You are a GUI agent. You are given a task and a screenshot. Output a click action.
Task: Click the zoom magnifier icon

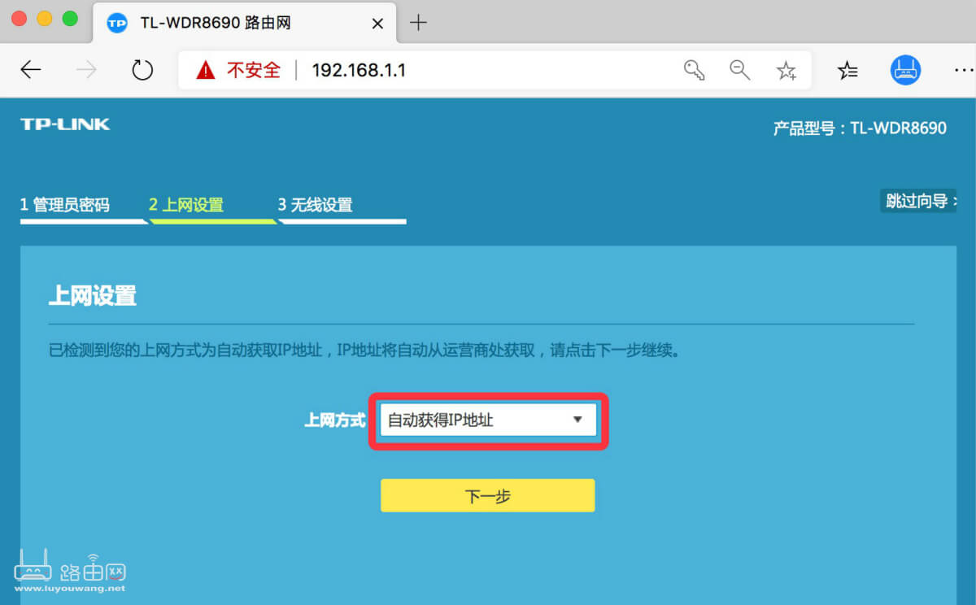tap(740, 70)
